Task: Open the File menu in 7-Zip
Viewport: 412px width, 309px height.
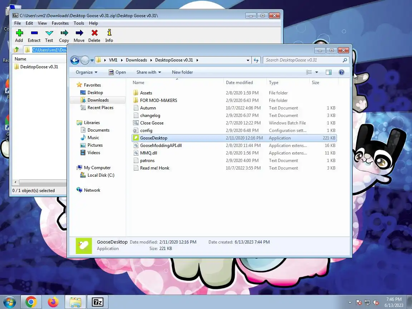Action: pos(18,23)
